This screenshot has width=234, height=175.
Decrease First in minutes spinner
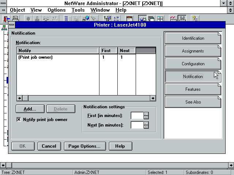(146, 117)
